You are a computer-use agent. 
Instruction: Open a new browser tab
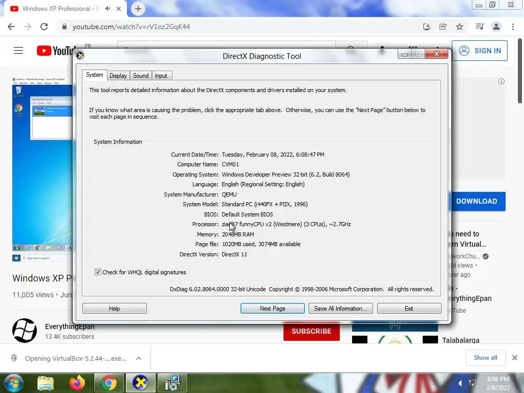tap(138, 9)
